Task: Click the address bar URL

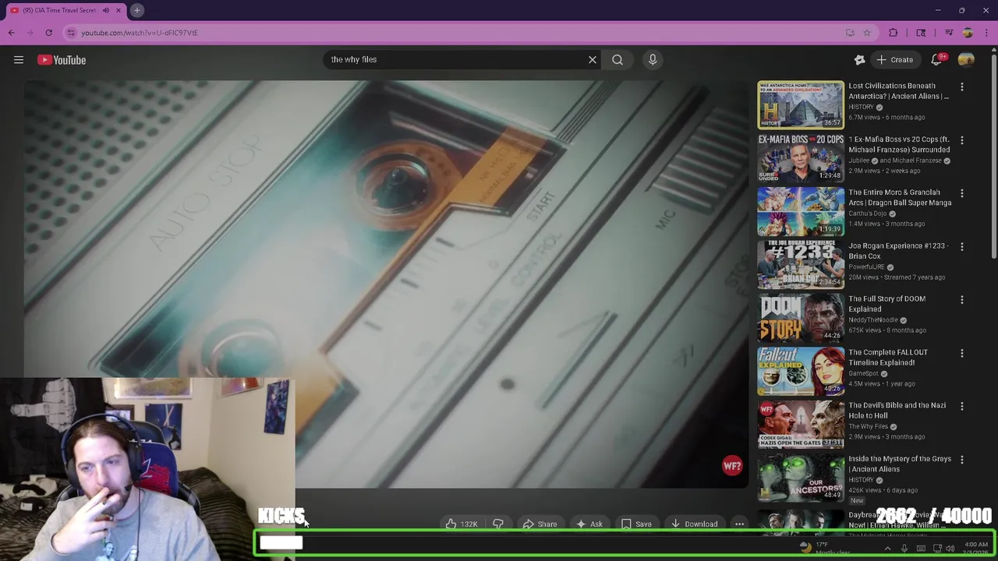Action: (x=140, y=33)
